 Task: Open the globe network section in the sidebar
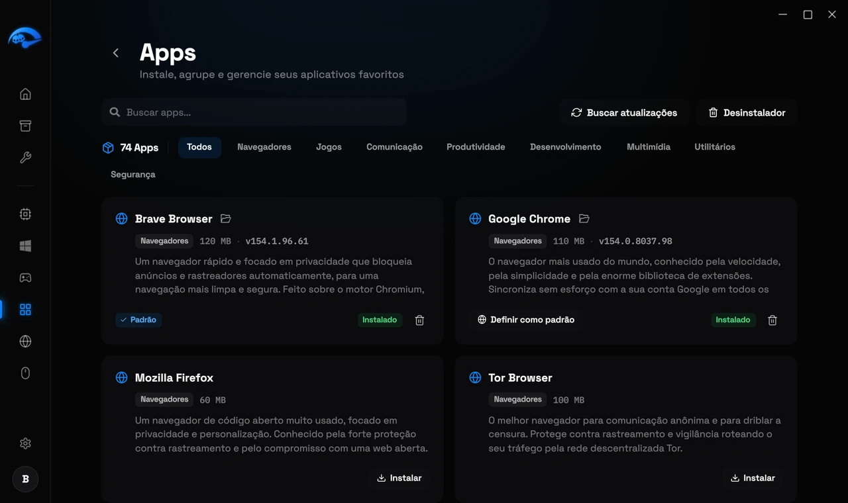[x=25, y=341]
